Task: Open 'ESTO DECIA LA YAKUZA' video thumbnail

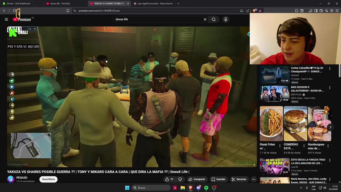Action: (275, 166)
